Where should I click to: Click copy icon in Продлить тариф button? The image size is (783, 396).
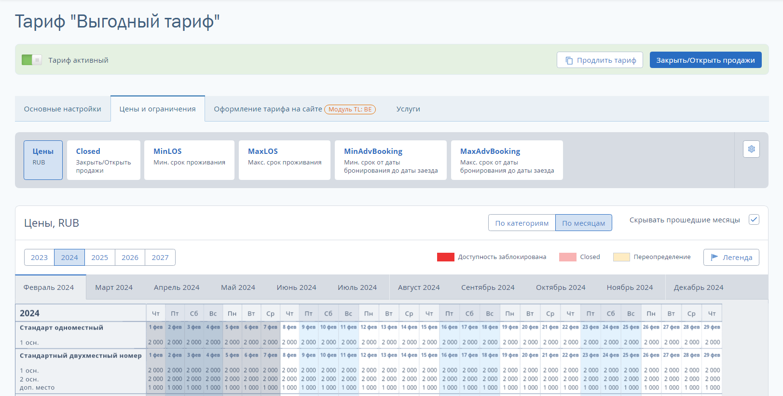pyautogui.click(x=569, y=60)
